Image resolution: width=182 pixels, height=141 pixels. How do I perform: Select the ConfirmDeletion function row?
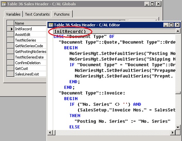tap(31, 63)
